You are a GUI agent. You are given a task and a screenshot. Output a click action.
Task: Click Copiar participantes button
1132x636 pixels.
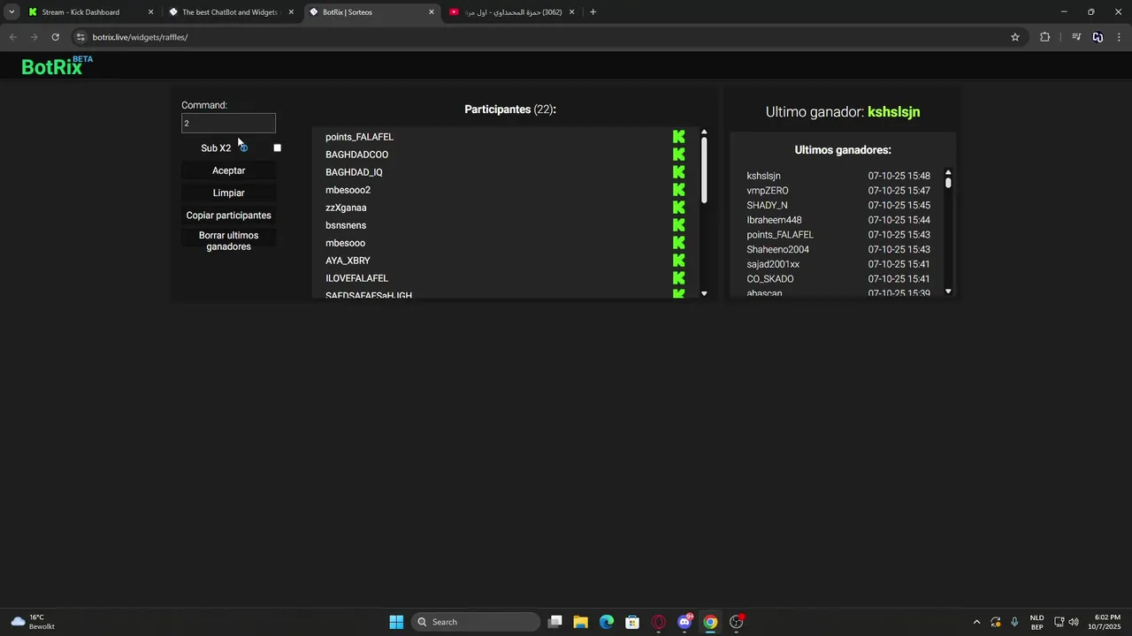(x=229, y=216)
